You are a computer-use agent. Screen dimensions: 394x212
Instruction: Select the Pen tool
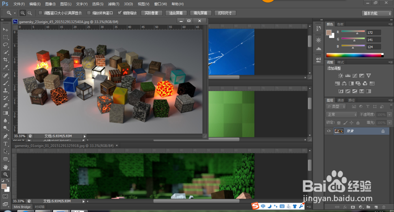5,136
